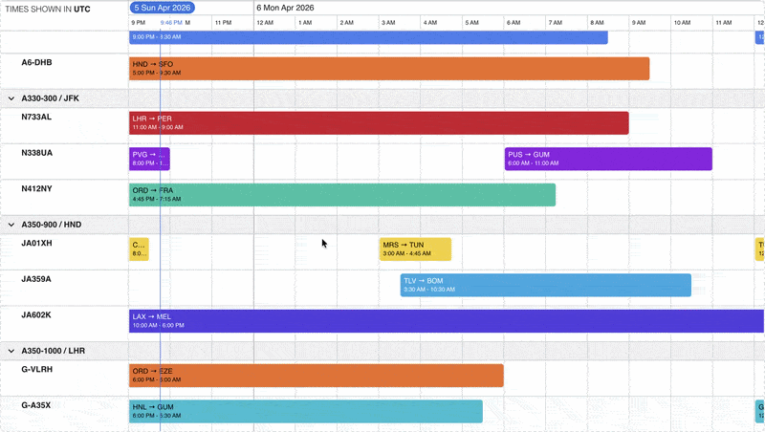Select the HNL → GUM teal flight
Image resolution: width=765 pixels, height=432 pixels.
pyautogui.click(x=306, y=412)
